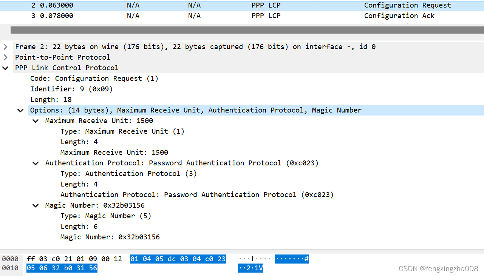Click hex offset 0000
Viewport: 484px width, 276px height.
click(10, 259)
